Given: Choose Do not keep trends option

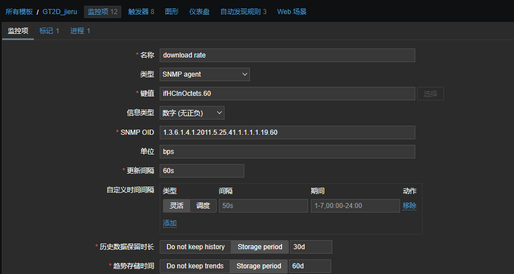Looking at the screenshot, I should point(195,266).
